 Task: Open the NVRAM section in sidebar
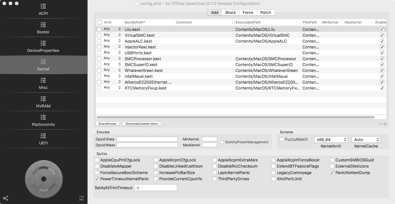(x=43, y=102)
